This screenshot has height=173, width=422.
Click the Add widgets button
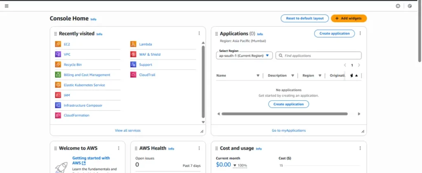349,18
